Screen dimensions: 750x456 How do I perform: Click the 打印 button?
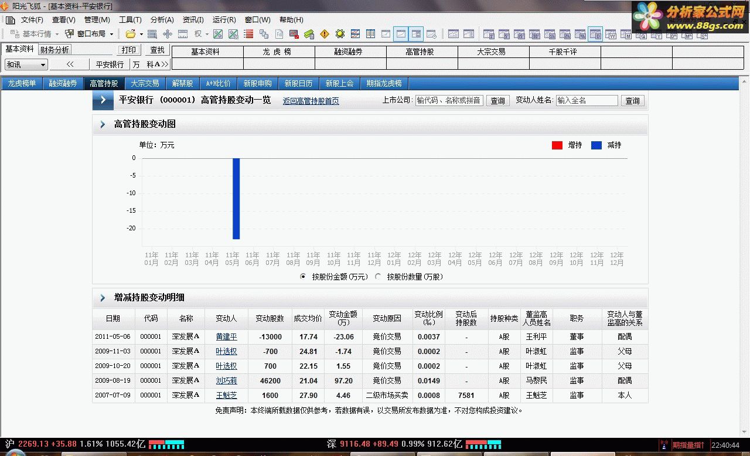[x=129, y=50]
